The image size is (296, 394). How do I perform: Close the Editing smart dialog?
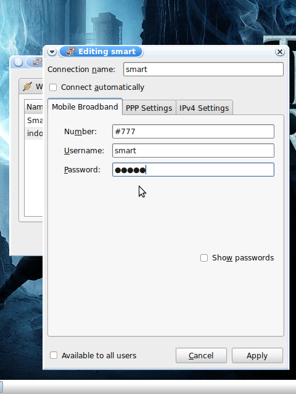click(279, 52)
